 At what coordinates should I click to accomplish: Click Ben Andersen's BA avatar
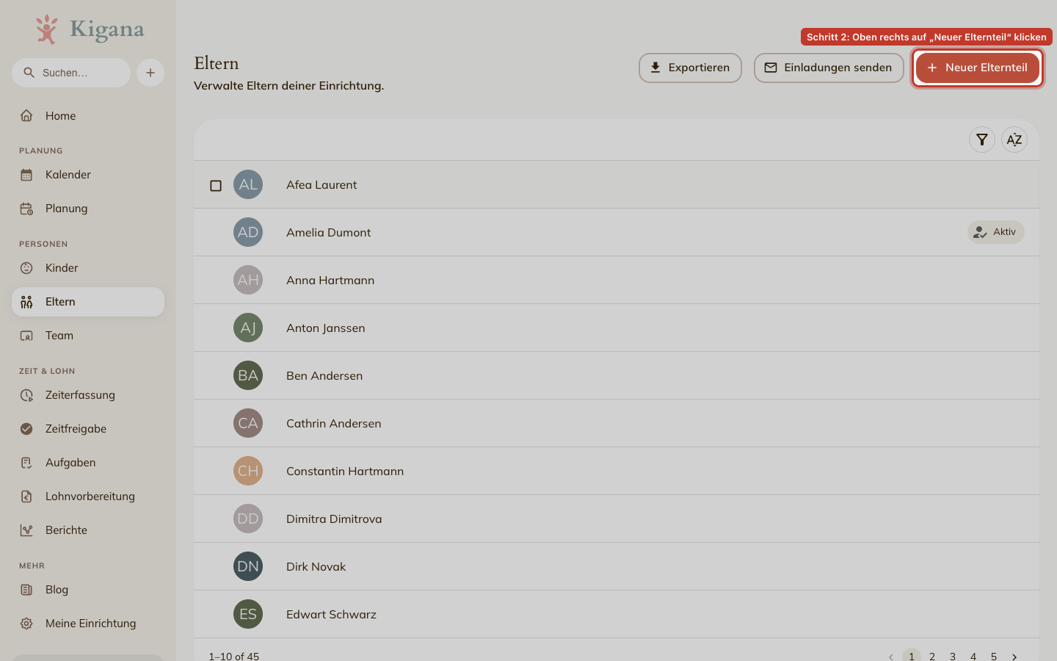tap(248, 375)
